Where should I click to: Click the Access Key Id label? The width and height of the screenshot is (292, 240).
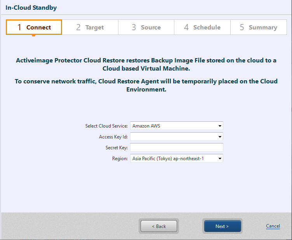(113, 137)
